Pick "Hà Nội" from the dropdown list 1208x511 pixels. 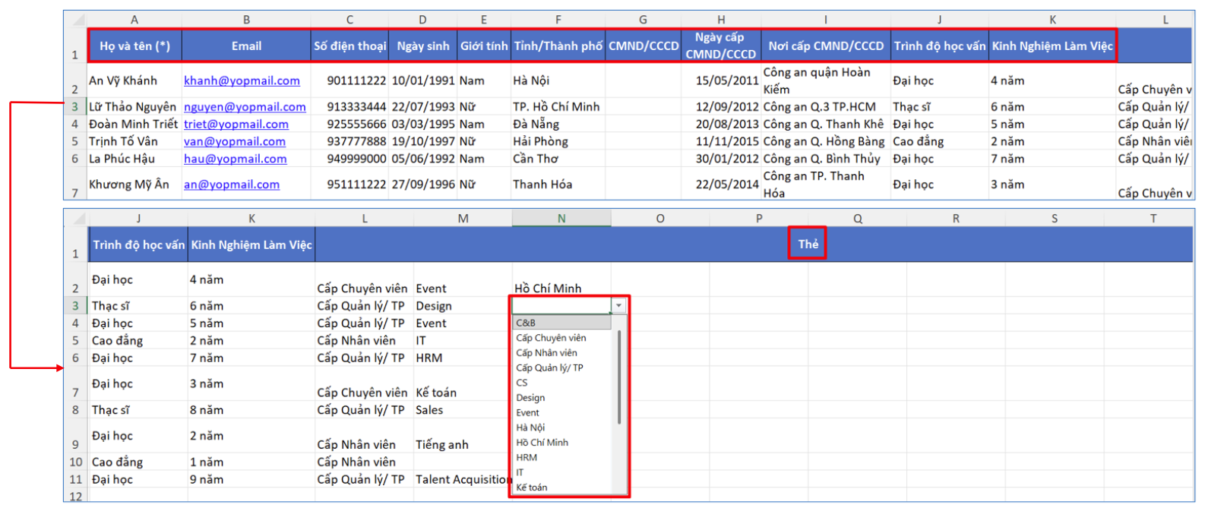[530, 427]
